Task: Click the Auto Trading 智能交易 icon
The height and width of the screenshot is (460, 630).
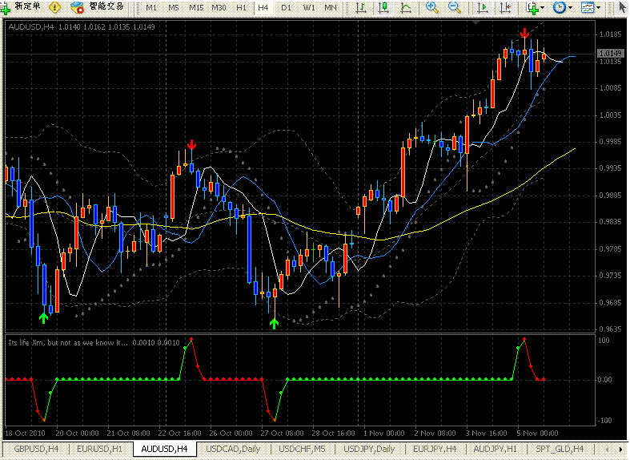Action: [x=76, y=7]
